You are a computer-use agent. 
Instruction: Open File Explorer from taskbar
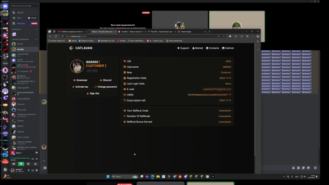click(158, 176)
